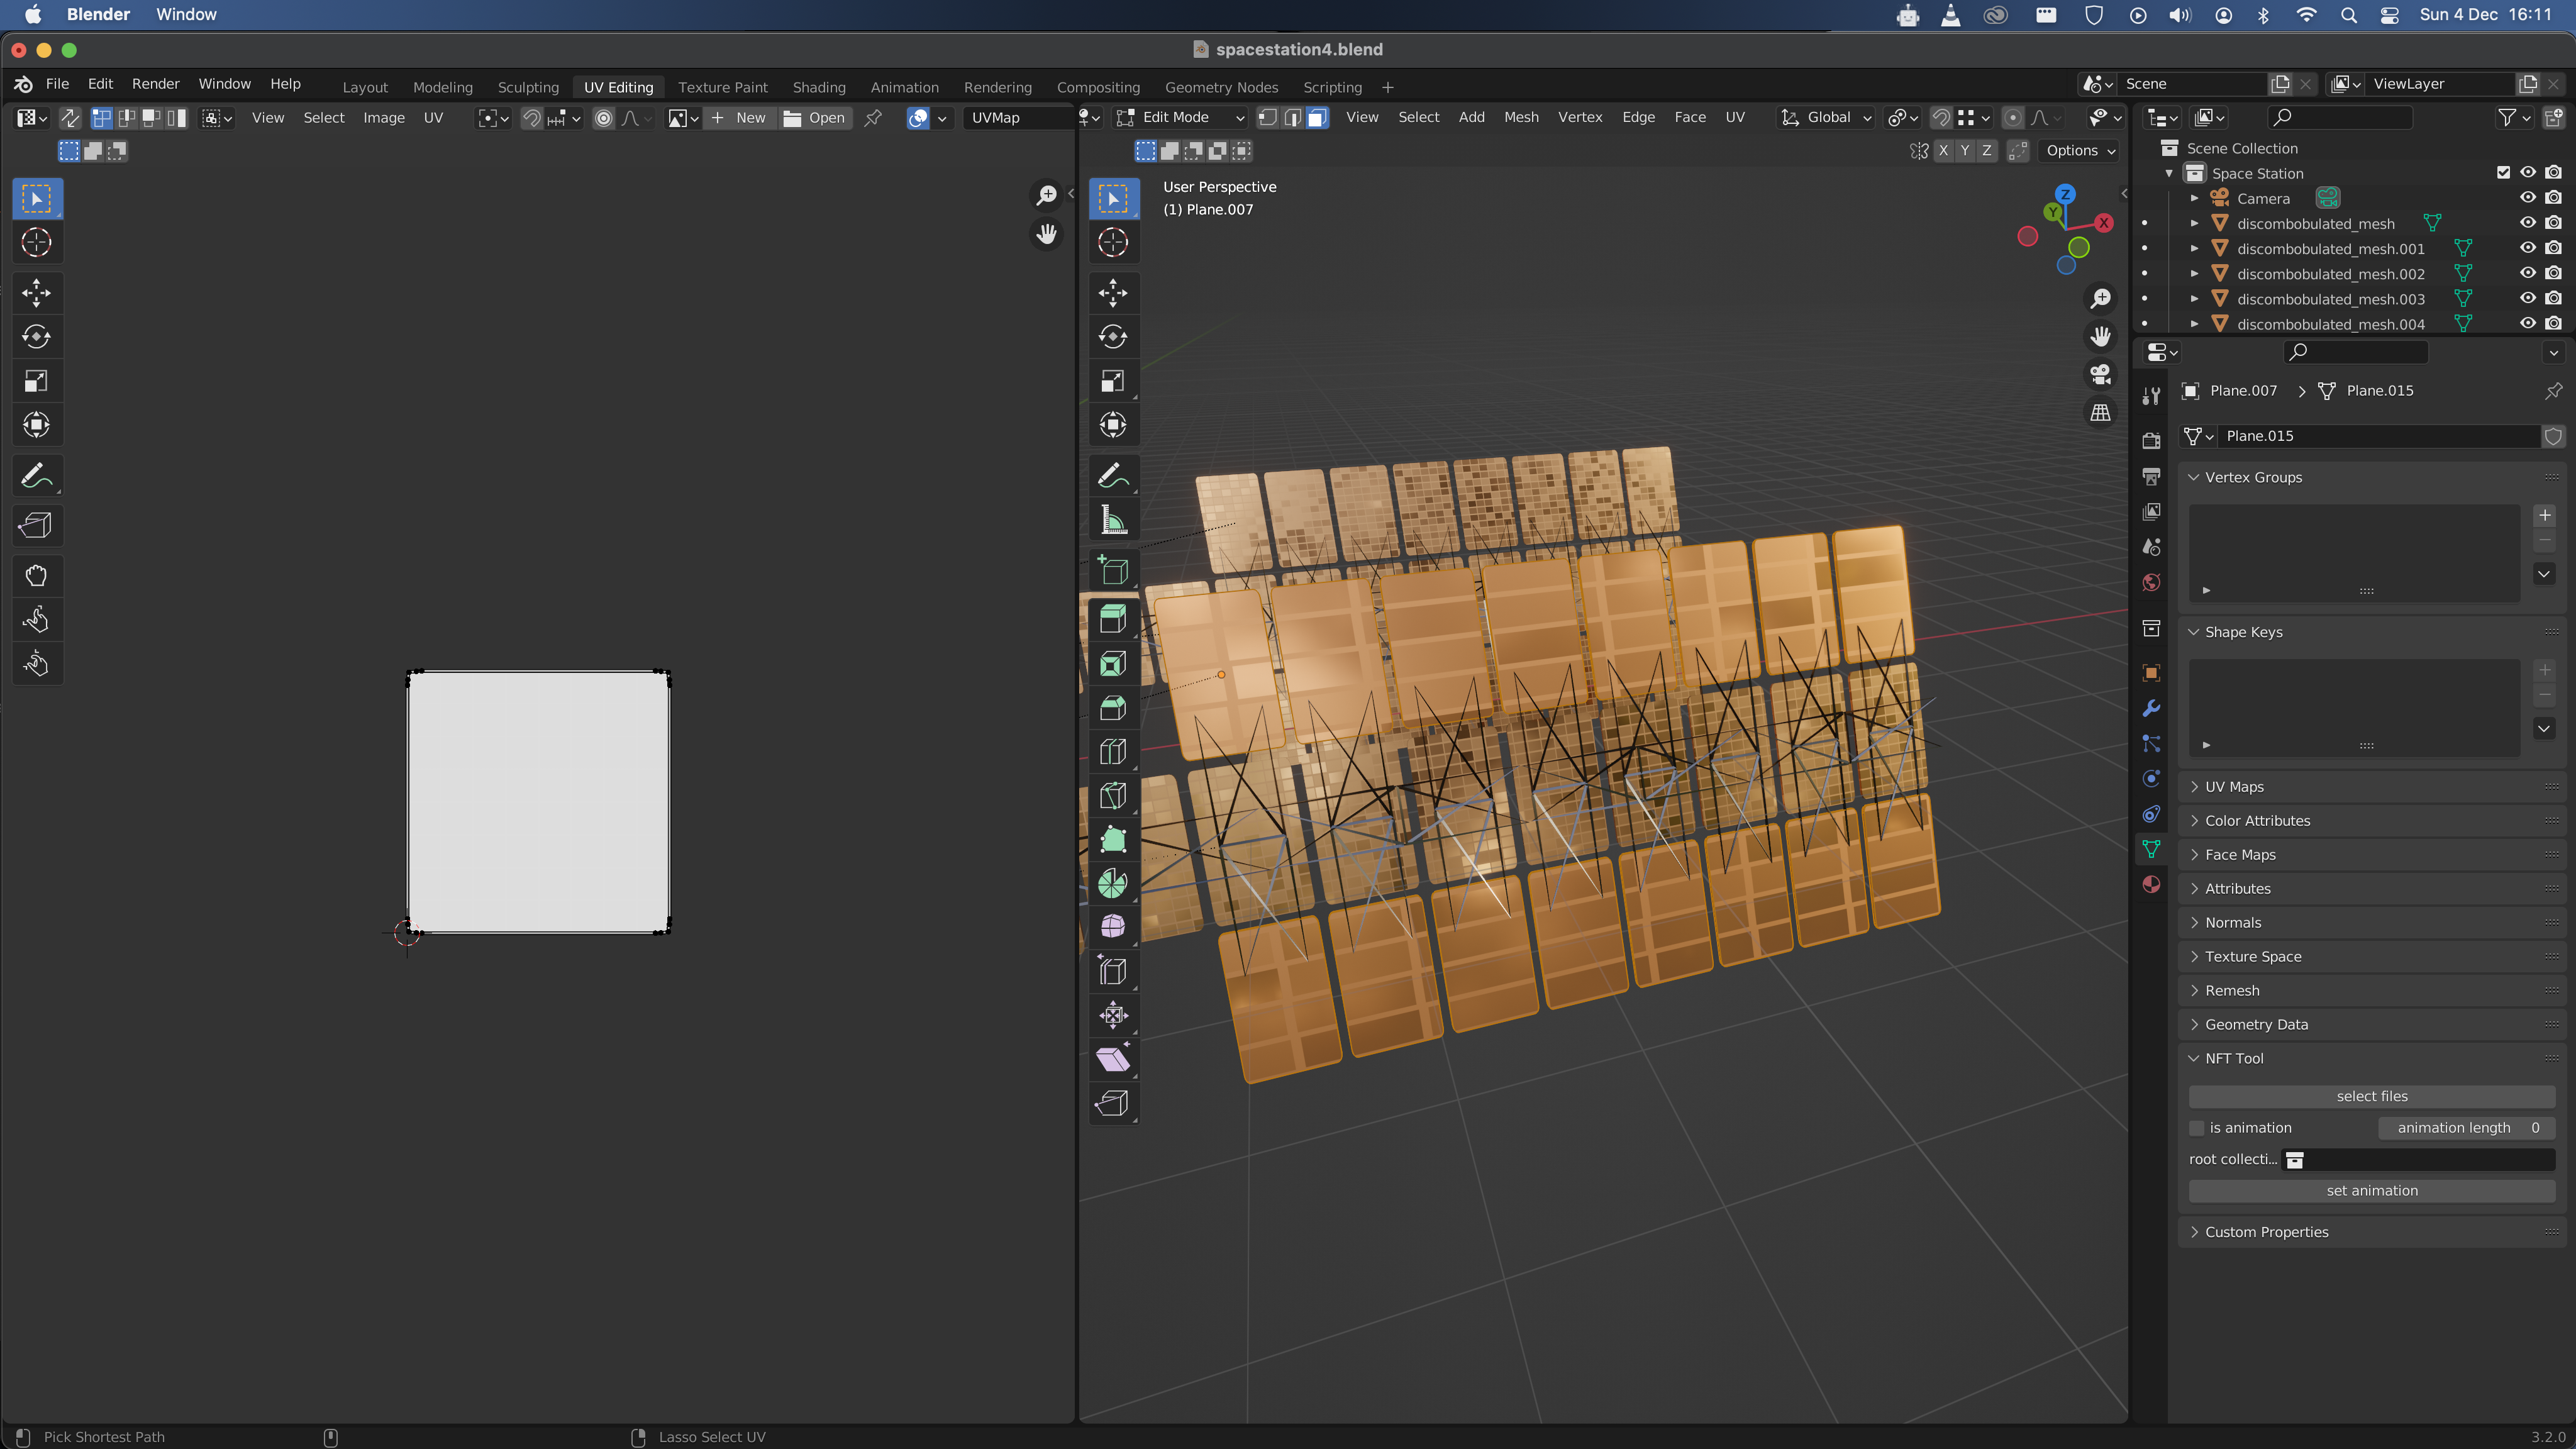Toggle Camera visibility eye icon
Viewport: 2576px width, 1449px height.
[x=2528, y=198]
